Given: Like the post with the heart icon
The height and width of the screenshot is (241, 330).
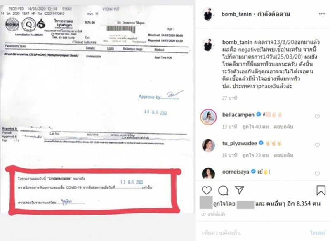Looking at the screenshot, I should coord(207,190).
